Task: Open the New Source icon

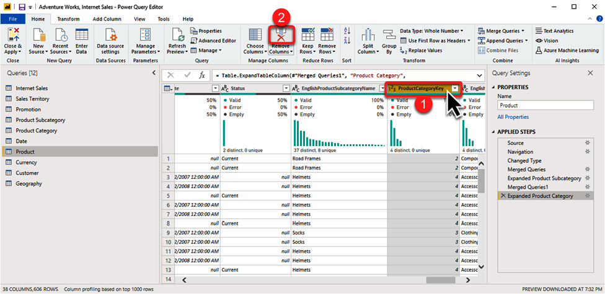Action: tap(39, 35)
